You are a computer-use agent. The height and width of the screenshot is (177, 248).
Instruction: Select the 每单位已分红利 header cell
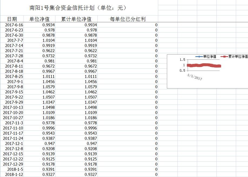coord(128,19)
